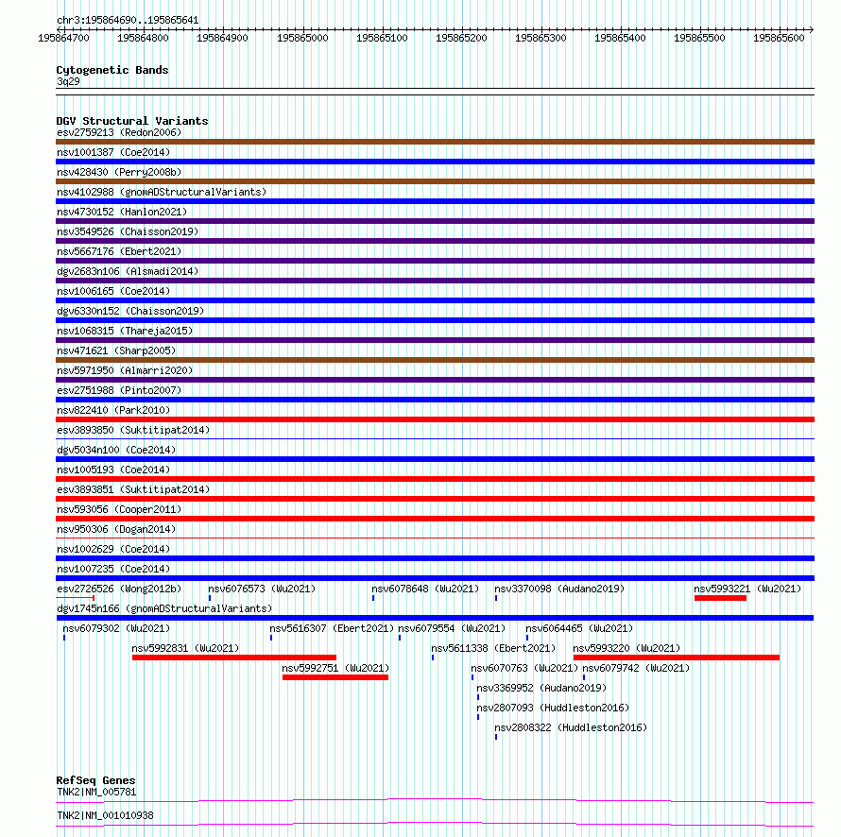The image size is (841, 837).
Task: Click the chr3:195864690..195865641 region label
Action: pos(128,20)
